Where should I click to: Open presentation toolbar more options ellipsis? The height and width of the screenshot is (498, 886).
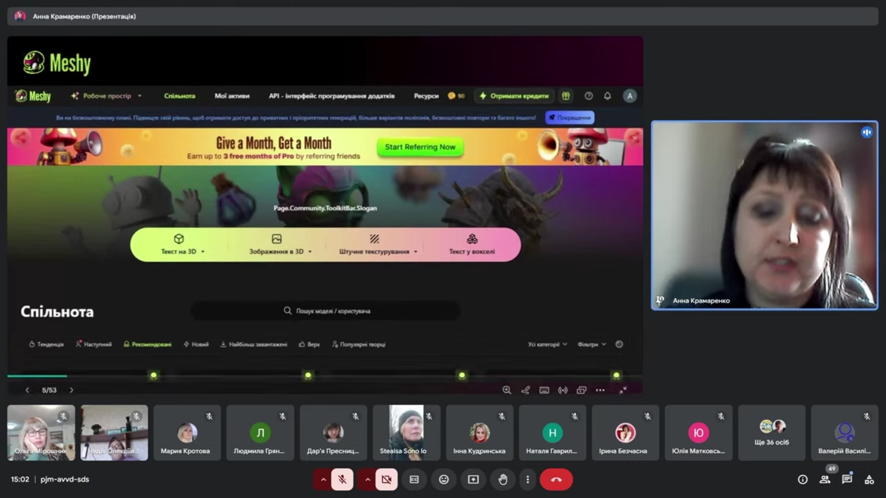coord(600,390)
